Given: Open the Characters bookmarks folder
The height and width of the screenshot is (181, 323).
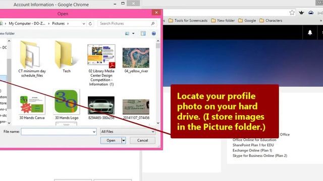Looking at the screenshot, I should [x=271, y=21].
